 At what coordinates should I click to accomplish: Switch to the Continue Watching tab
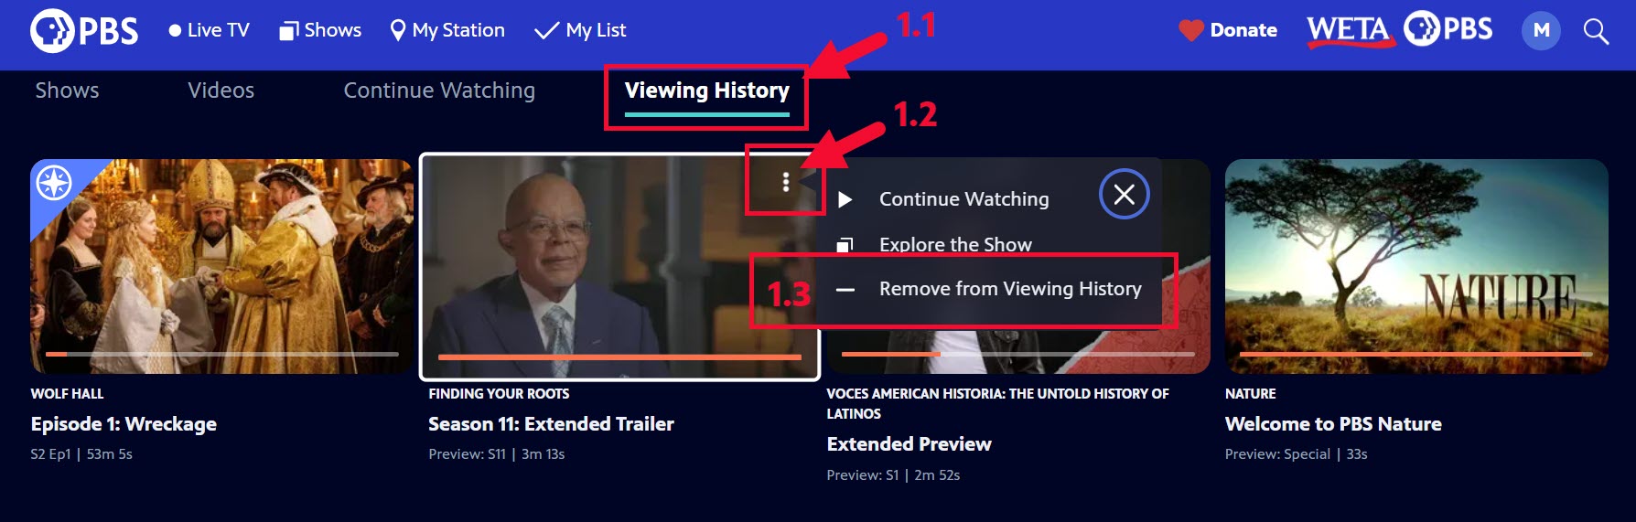pos(439,91)
